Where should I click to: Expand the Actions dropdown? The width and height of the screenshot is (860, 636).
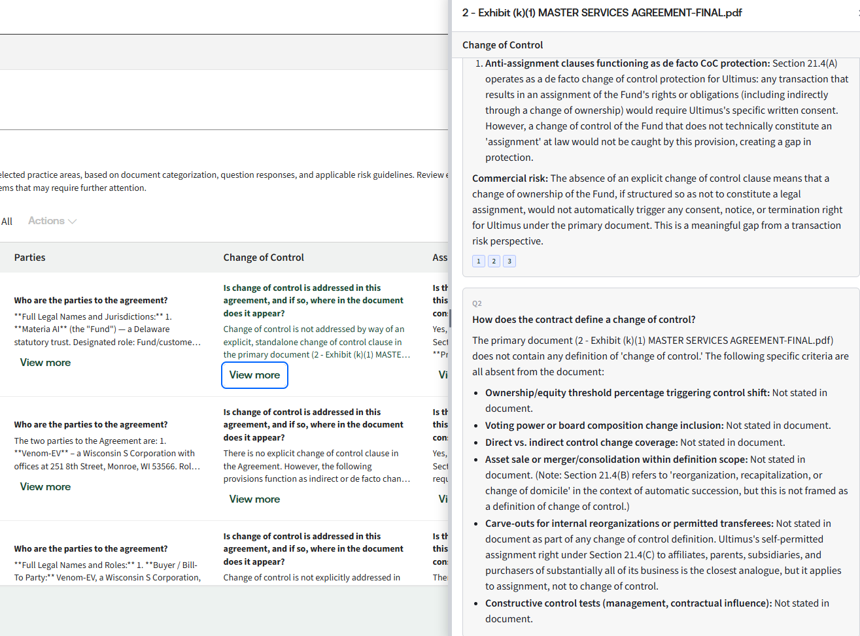point(52,221)
